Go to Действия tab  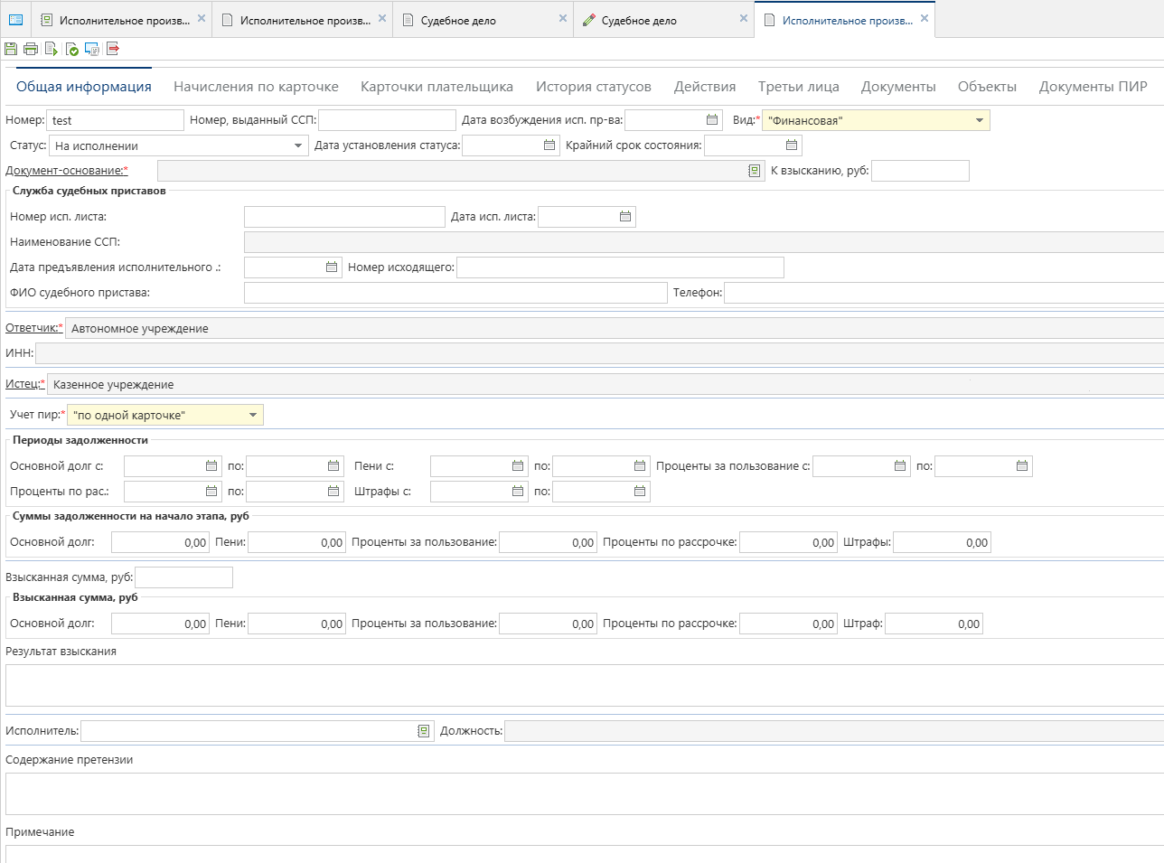705,87
